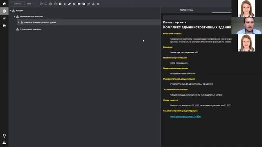Viewport: 262px width, 147px height.
Task: Open the project declaration hyperlink
Action: tap(185, 116)
